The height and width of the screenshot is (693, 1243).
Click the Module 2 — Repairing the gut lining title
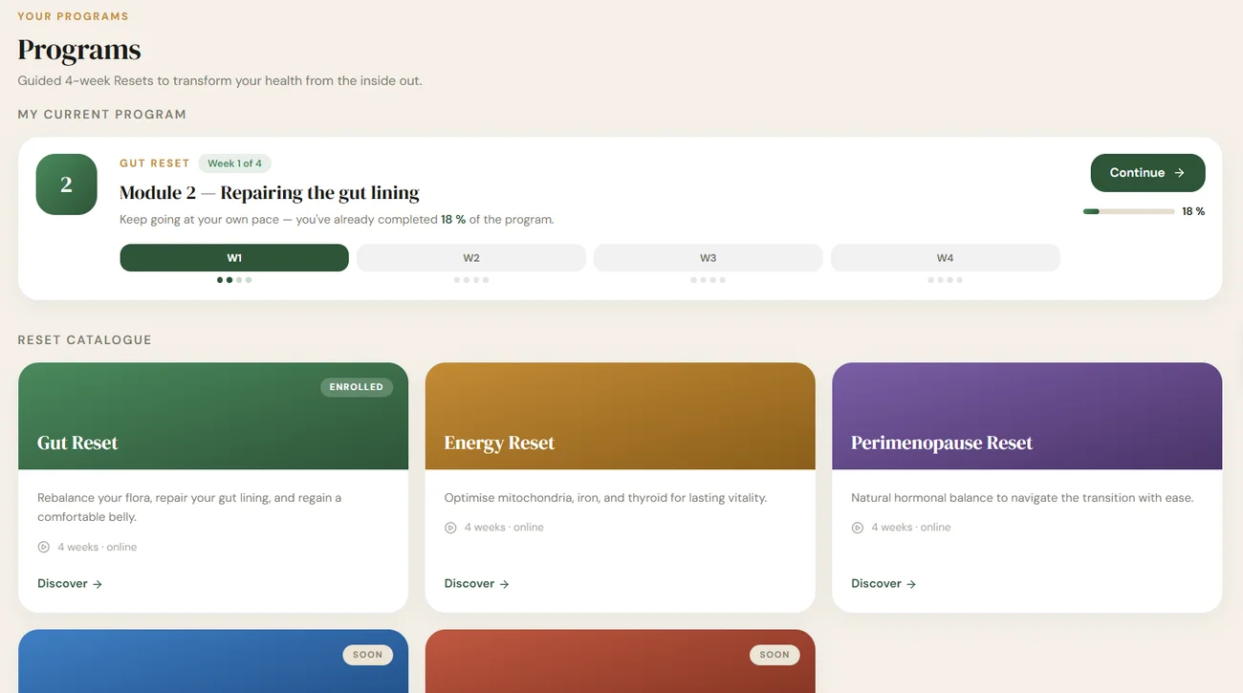coord(270,193)
